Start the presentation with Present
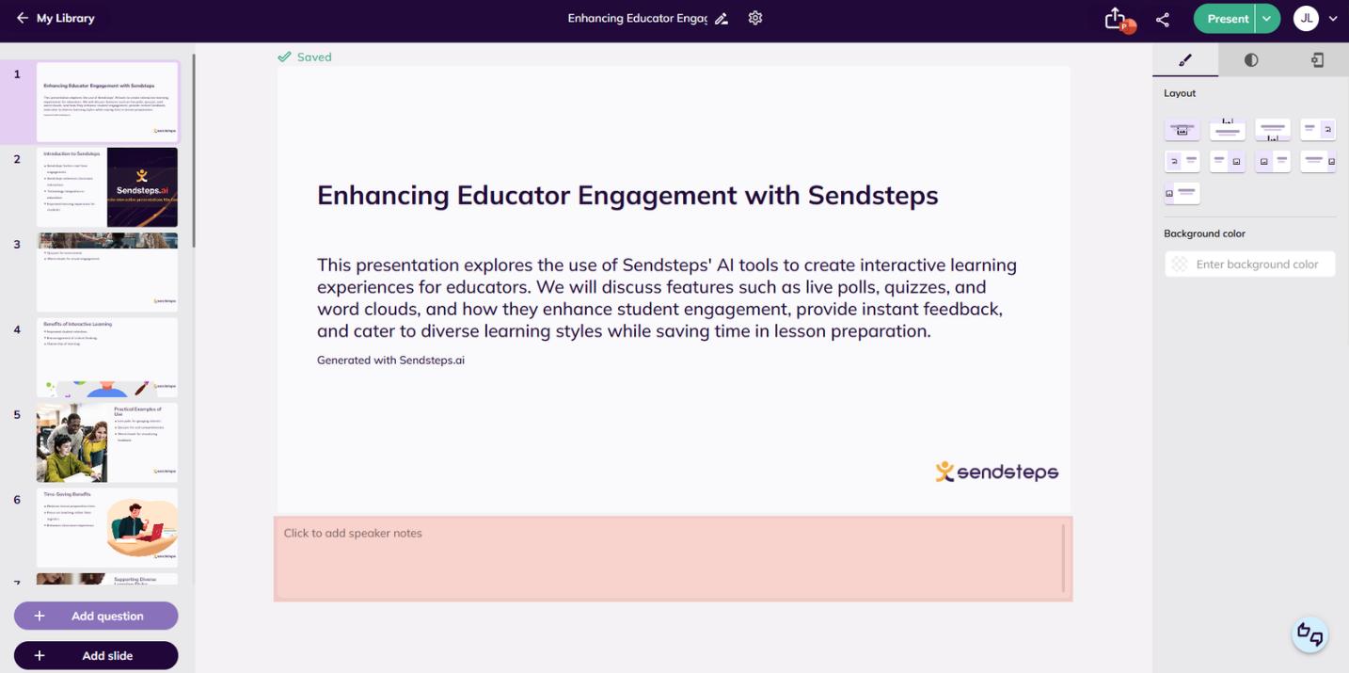 click(x=1225, y=19)
